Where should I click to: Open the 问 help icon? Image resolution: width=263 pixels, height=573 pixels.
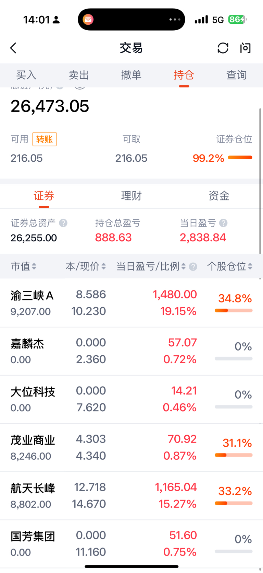[x=245, y=48]
